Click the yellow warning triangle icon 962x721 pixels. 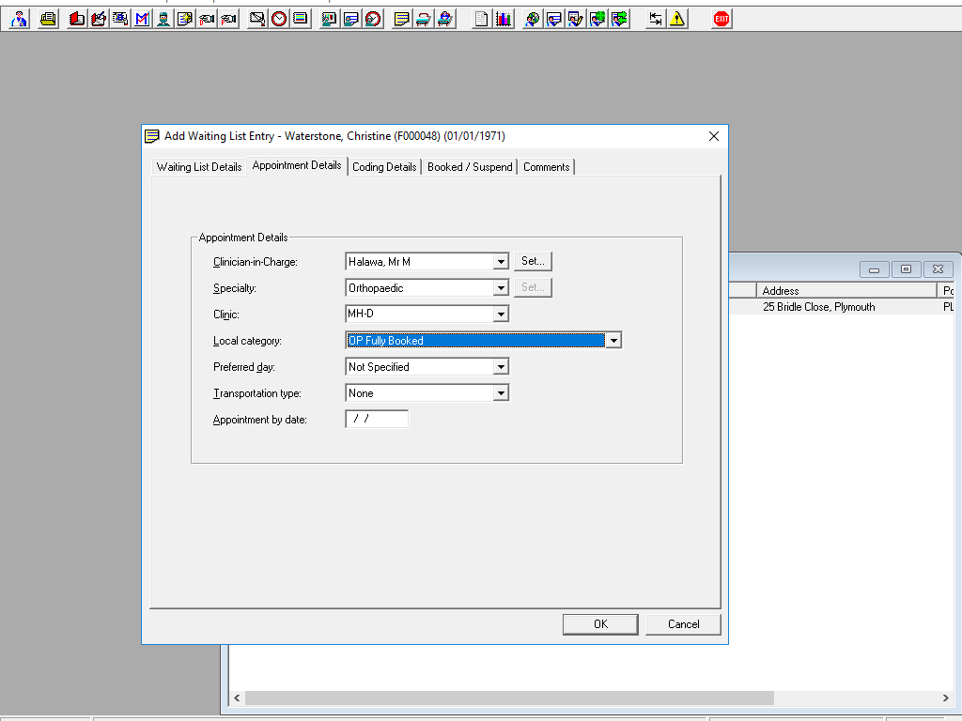click(677, 19)
